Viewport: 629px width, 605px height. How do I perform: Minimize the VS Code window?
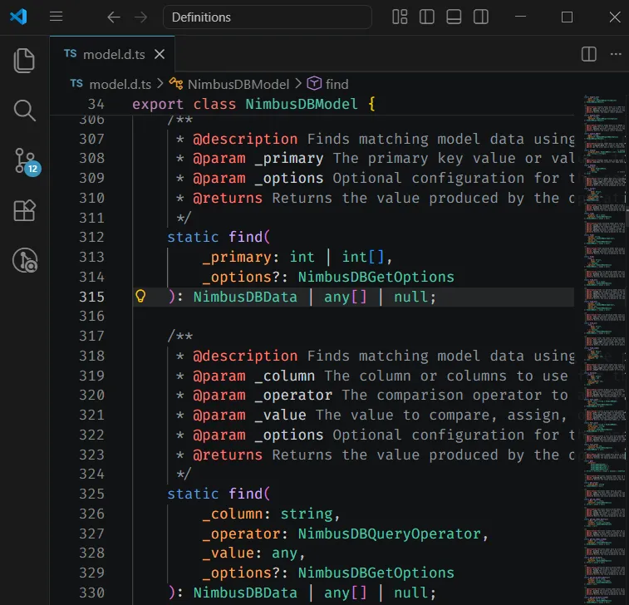click(520, 17)
